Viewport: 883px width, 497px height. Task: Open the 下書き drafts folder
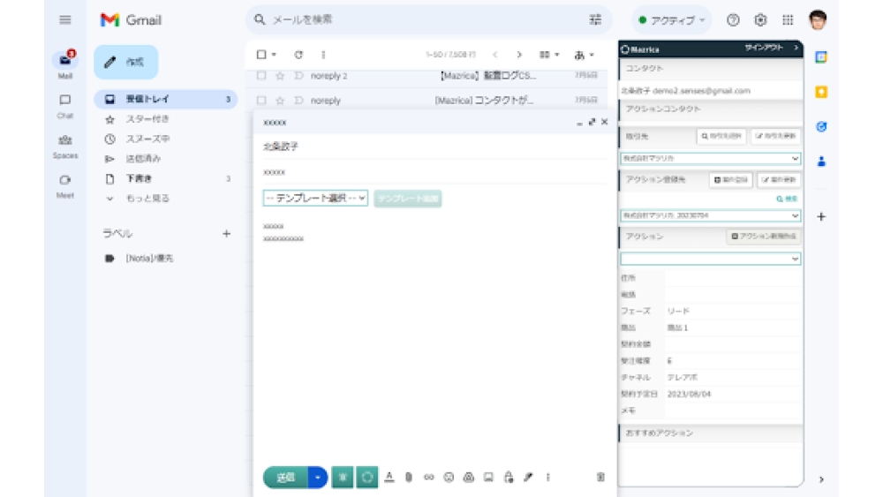(166, 178)
